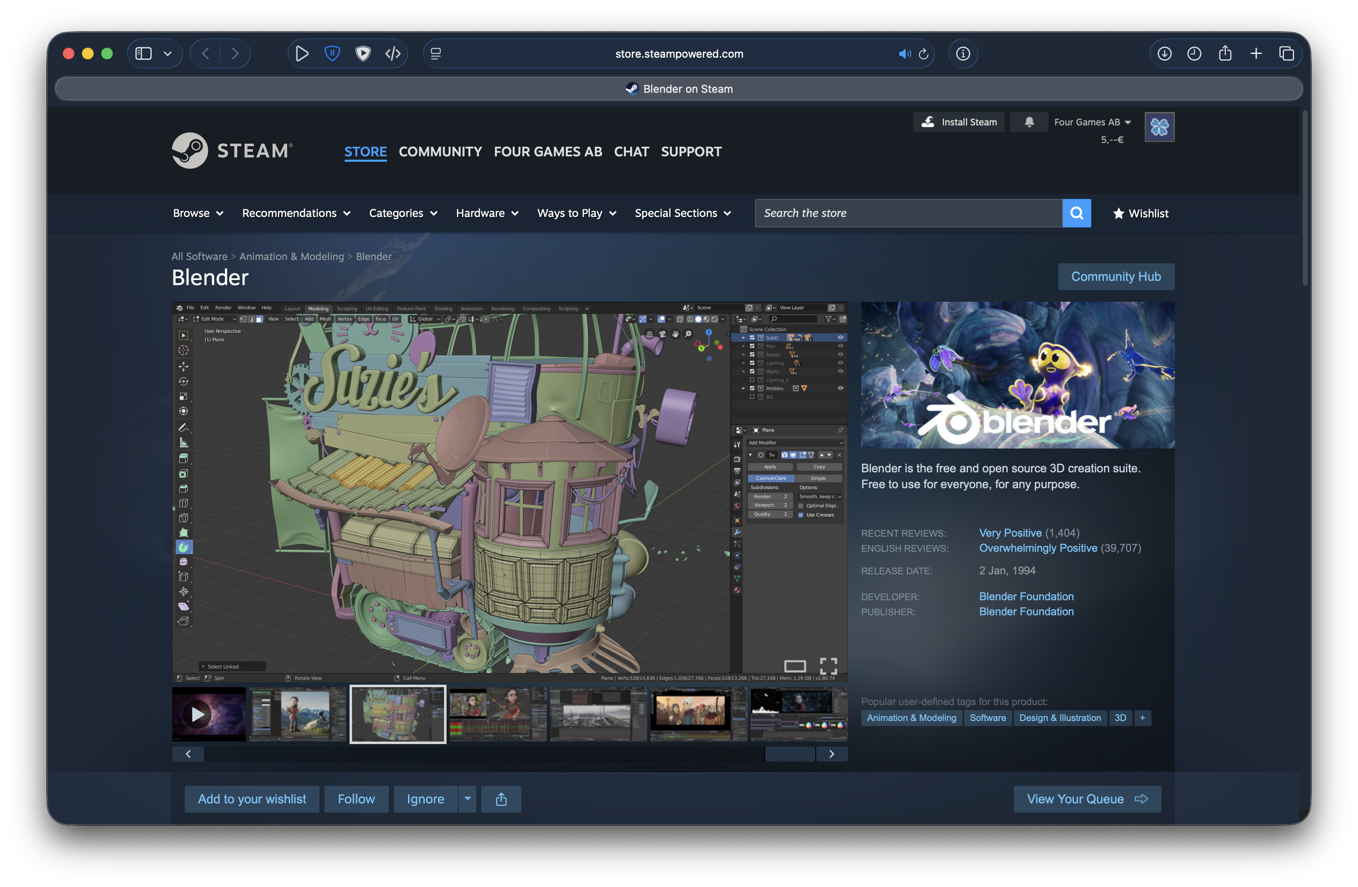Click Safari's share icon in the toolbar

tap(1225, 54)
